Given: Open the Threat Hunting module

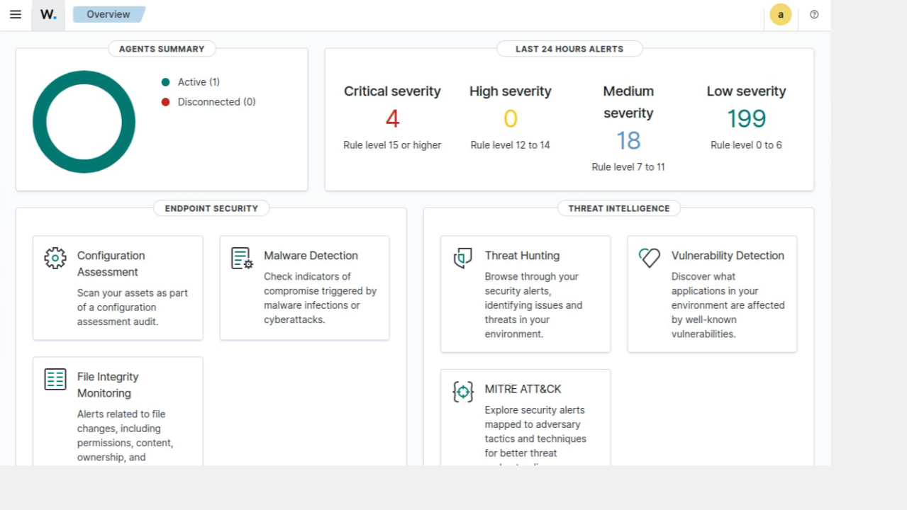Looking at the screenshot, I should [x=525, y=294].
